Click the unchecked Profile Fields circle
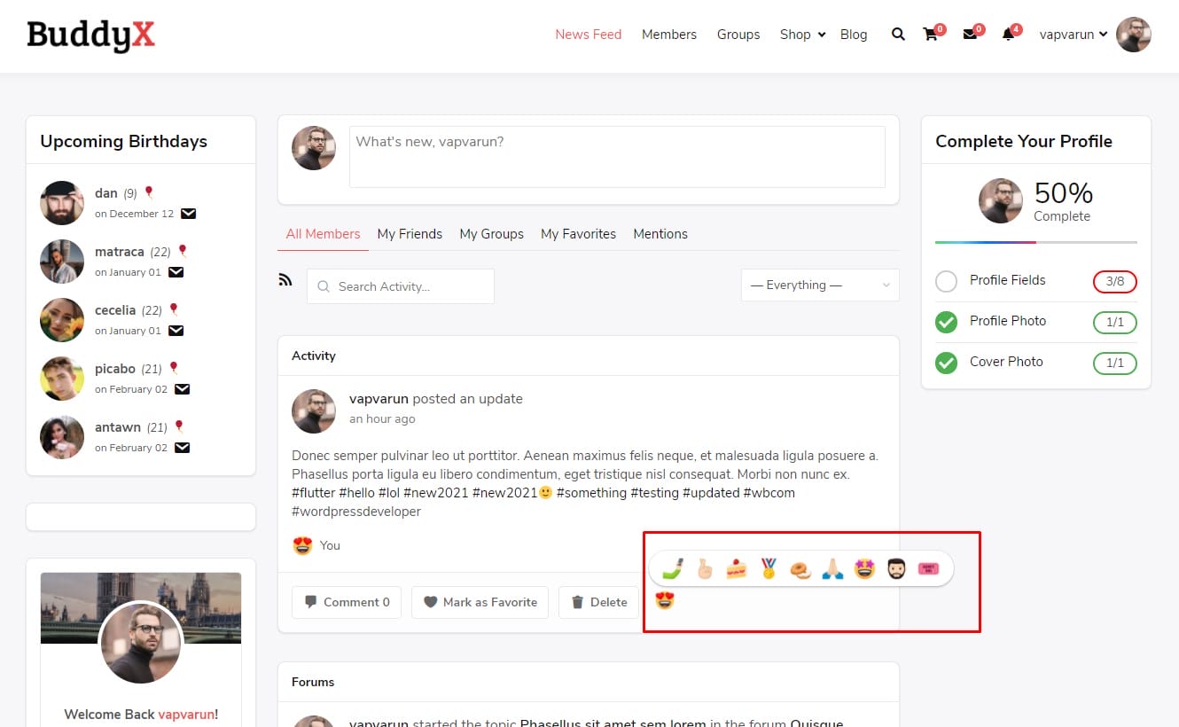This screenshot has height=727, width=1179. (x=946, y=281)
